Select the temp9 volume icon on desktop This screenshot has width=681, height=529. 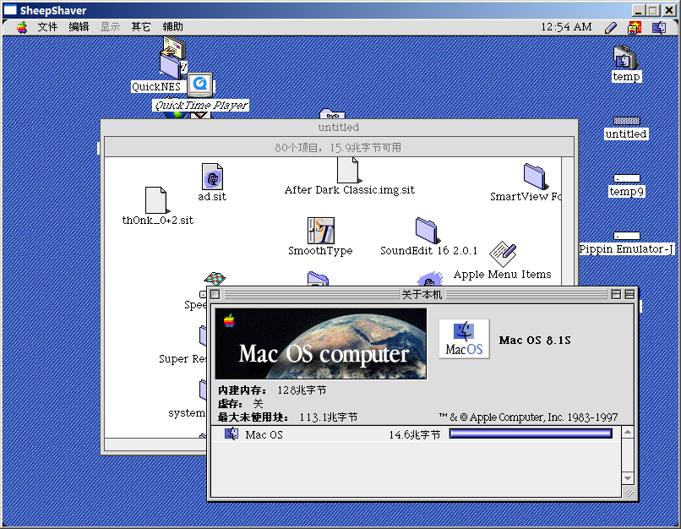pos(626,178)
